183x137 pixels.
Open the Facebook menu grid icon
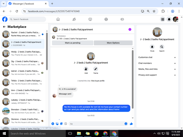pyautogui.click(x=163, y=19)
